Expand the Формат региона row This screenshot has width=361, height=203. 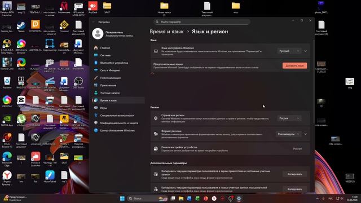pos(306,134)
